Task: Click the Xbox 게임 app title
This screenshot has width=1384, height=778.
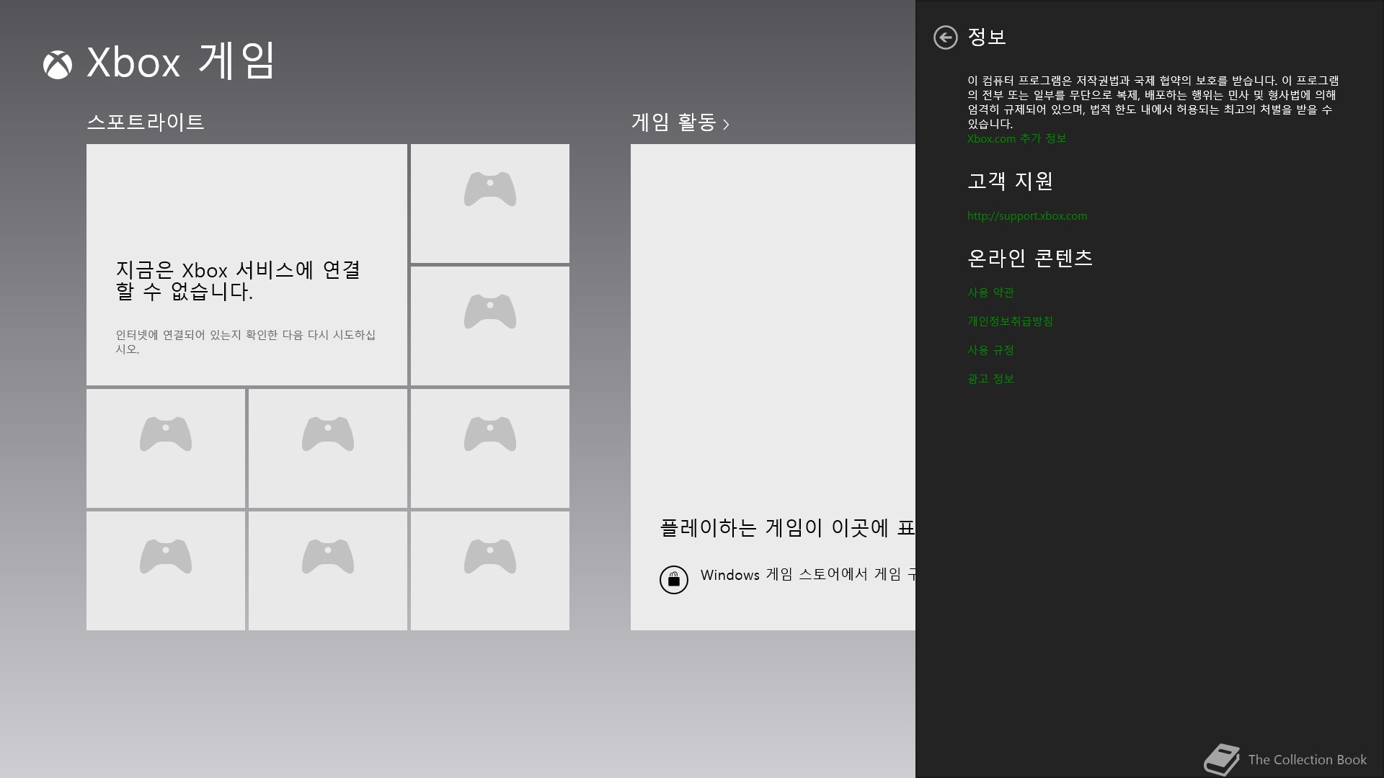Action: click(181, 62)
